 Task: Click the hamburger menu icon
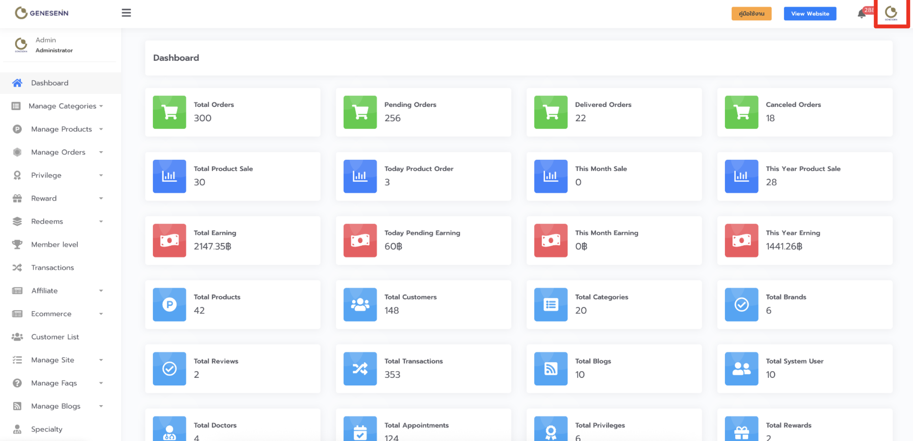tap(126, 13)
